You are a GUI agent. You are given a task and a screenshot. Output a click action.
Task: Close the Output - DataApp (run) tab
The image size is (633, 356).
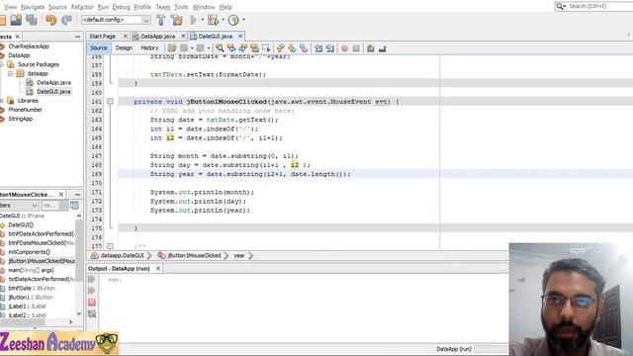(158, 268)
